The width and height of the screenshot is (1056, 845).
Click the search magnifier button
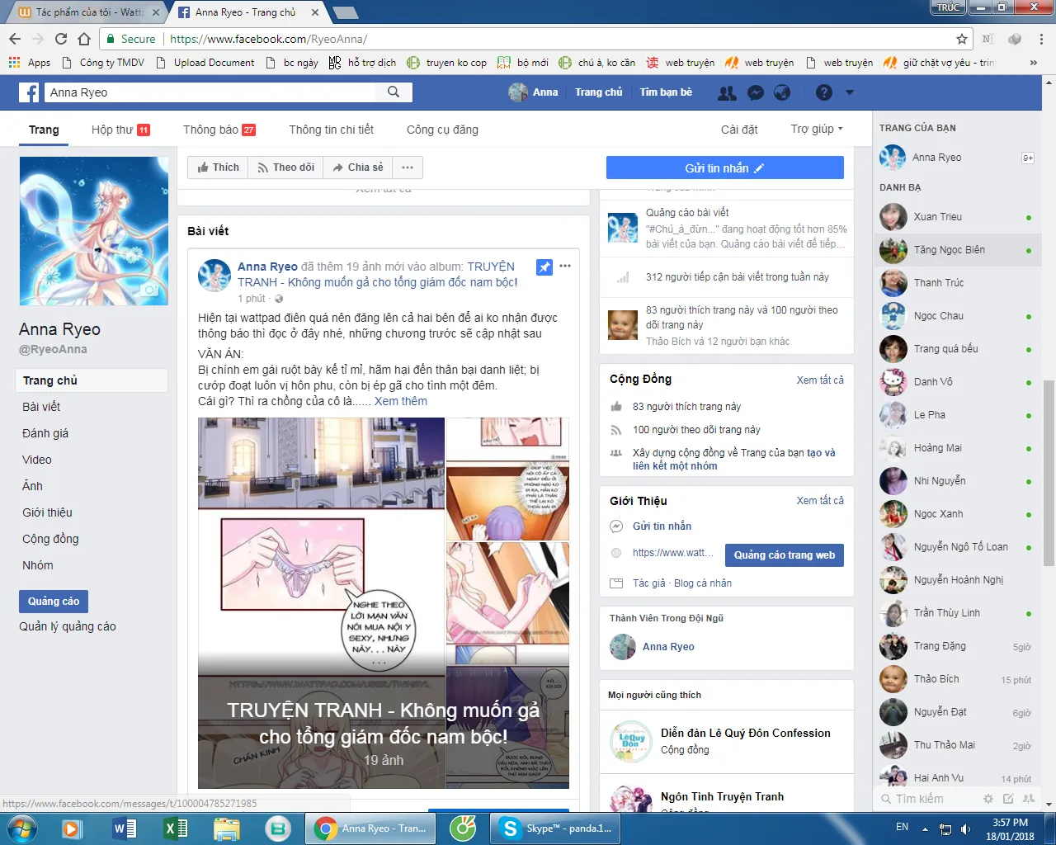coord(394,92)
